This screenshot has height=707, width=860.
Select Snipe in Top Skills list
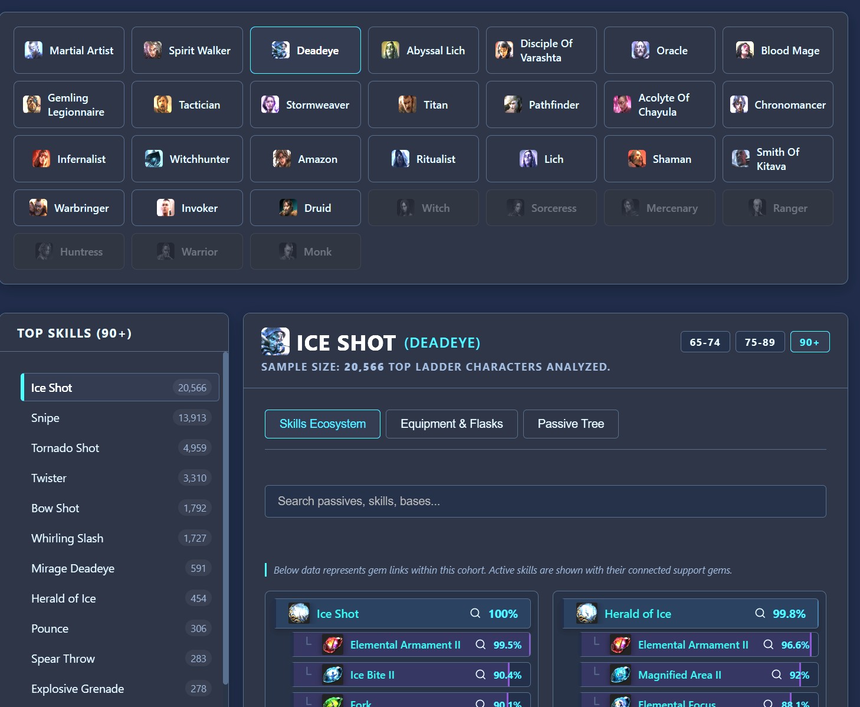click(x=120, y=418)
